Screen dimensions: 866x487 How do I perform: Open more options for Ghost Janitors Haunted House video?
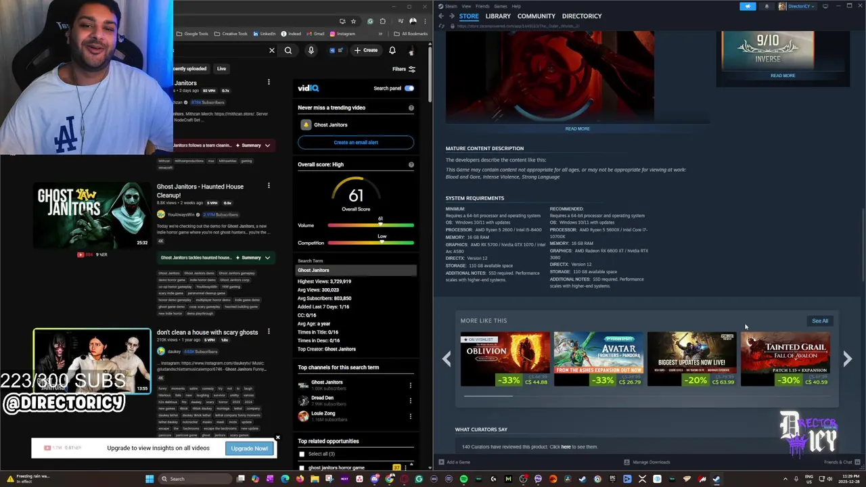pos(269,185)
